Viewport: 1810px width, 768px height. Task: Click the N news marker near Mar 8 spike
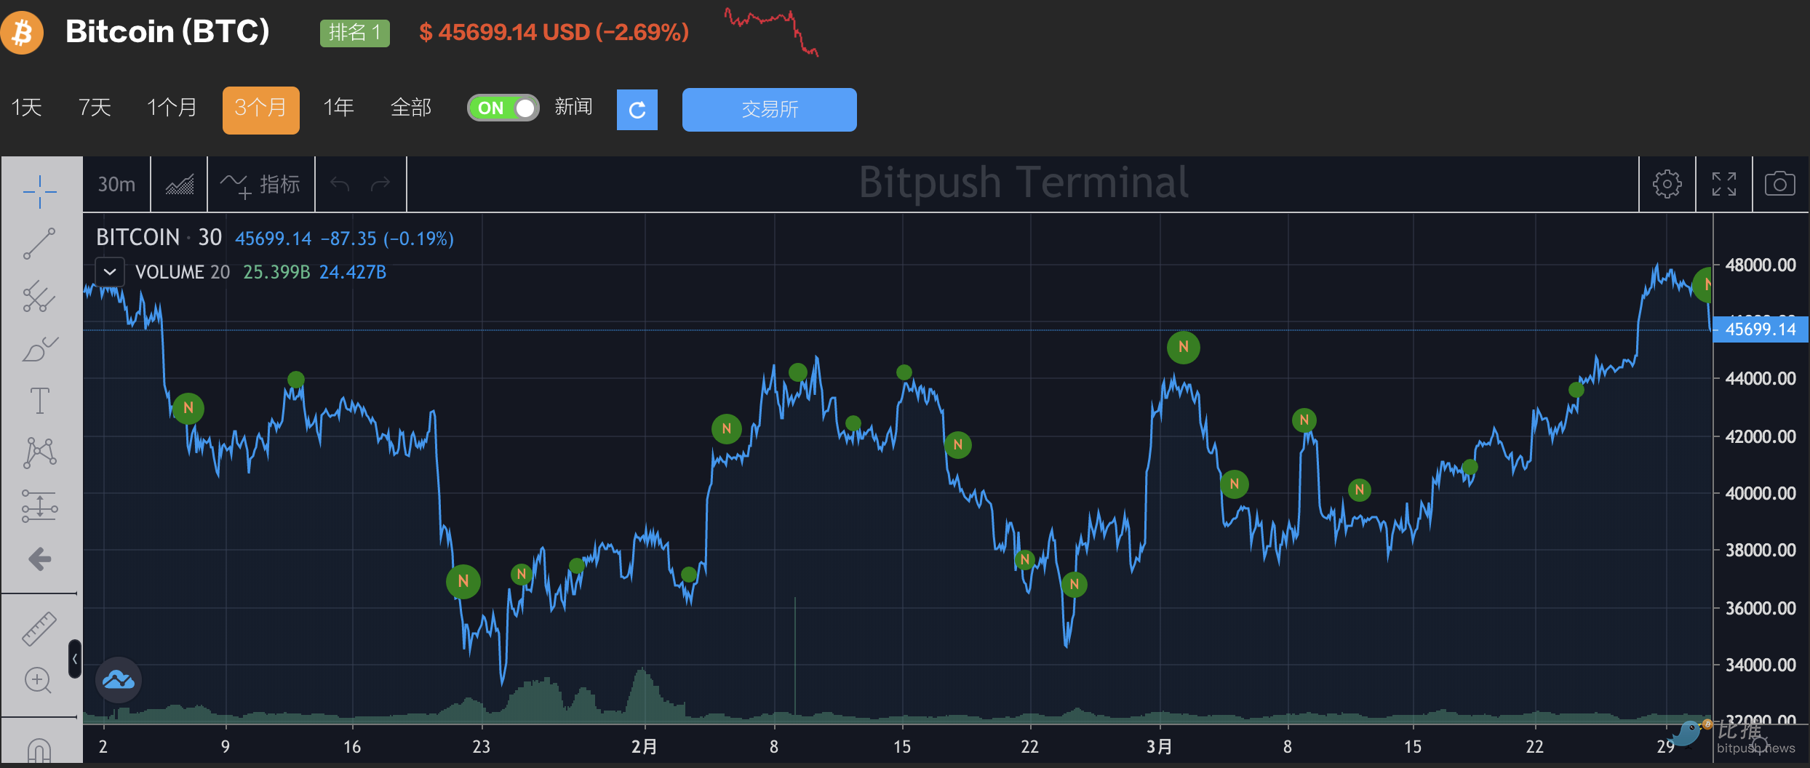1304,420
